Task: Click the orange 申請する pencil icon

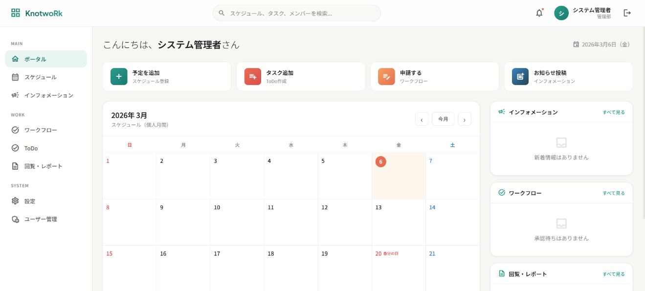Action: click(x=386, y=76)
